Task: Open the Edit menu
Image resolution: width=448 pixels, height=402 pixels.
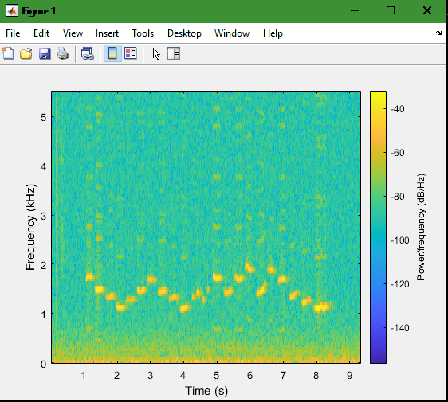Action: pyautogui.click(x=41, y=33)
